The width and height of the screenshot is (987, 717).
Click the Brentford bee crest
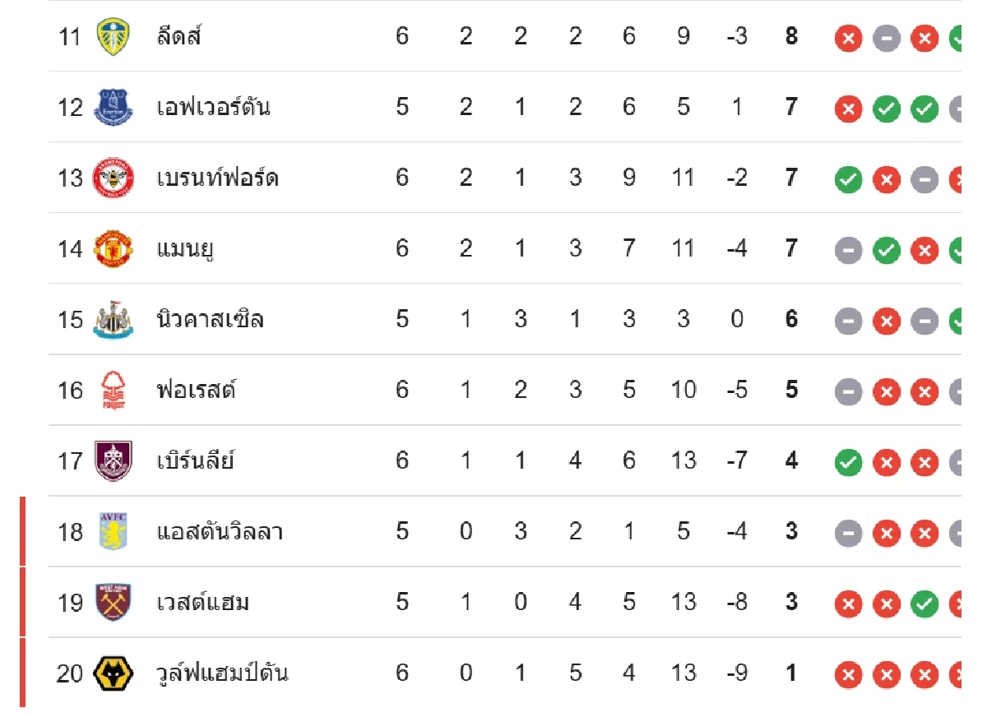point(113,178)
